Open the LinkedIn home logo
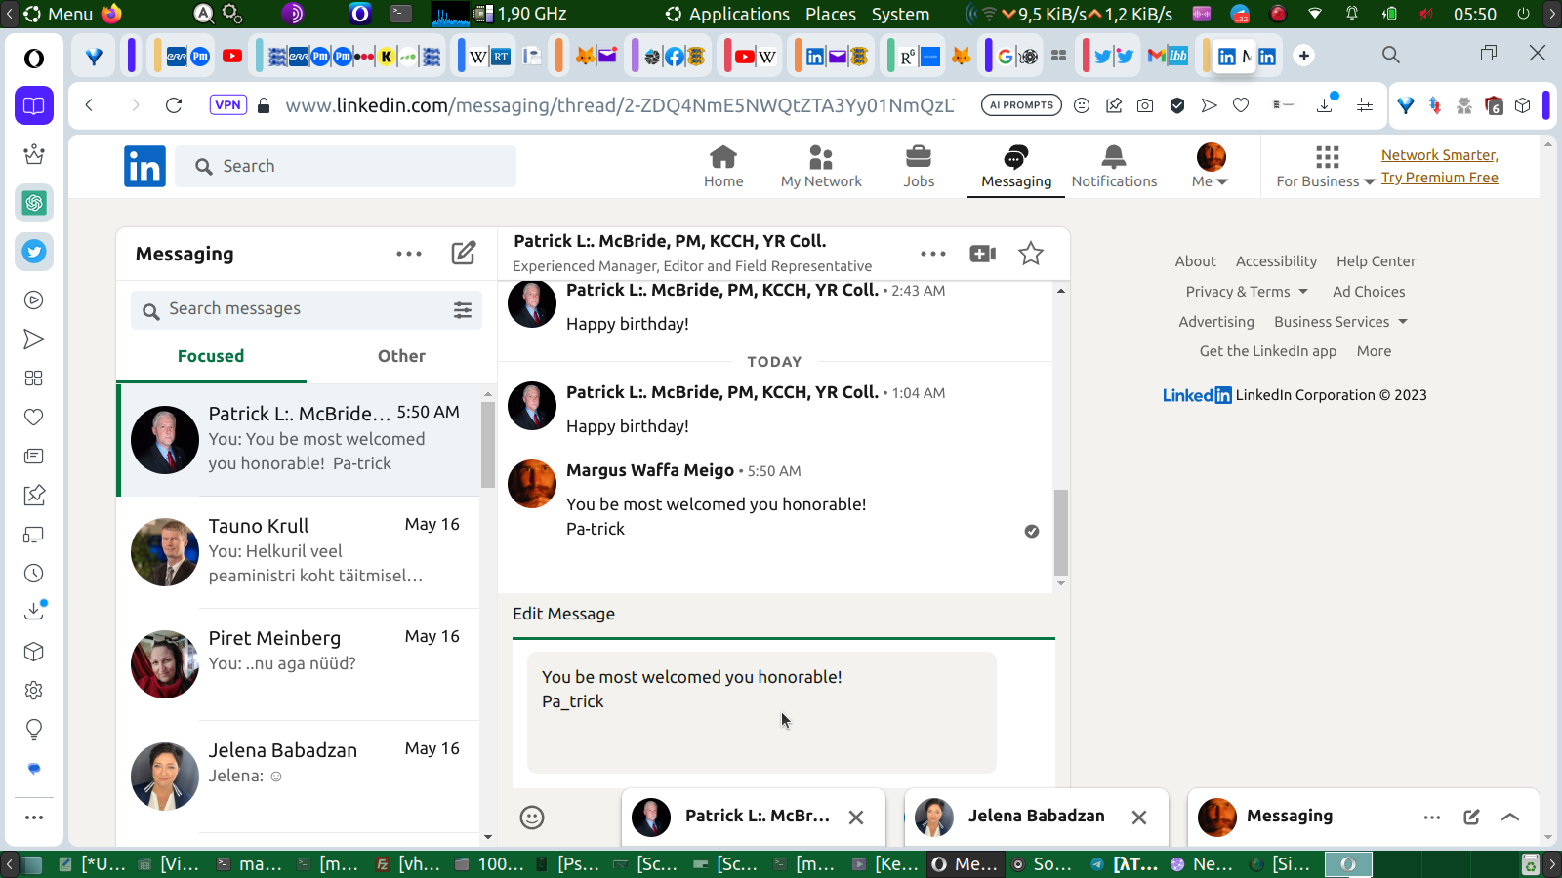Viewport: 1562px width, 878px height. (x=144, y=166)
